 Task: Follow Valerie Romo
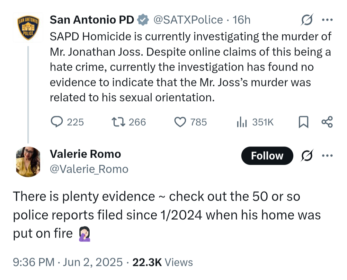tap(267, 156)
